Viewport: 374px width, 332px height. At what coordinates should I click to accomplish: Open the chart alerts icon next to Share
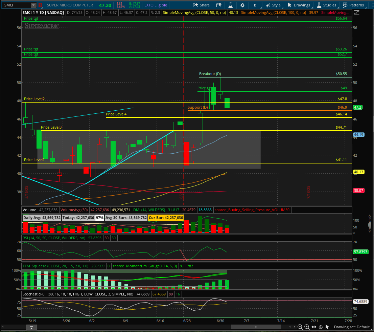218,5
